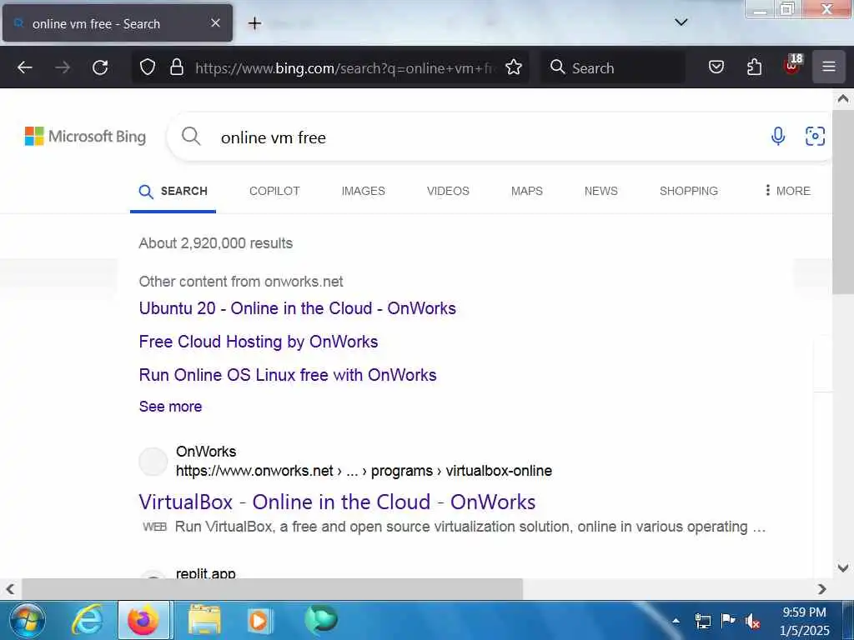Expand the MORE menu in Bing tabs
854x640 pixels.
(787, 191)
